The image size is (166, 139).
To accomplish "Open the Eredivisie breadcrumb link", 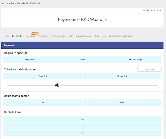I will pos(35,3).
